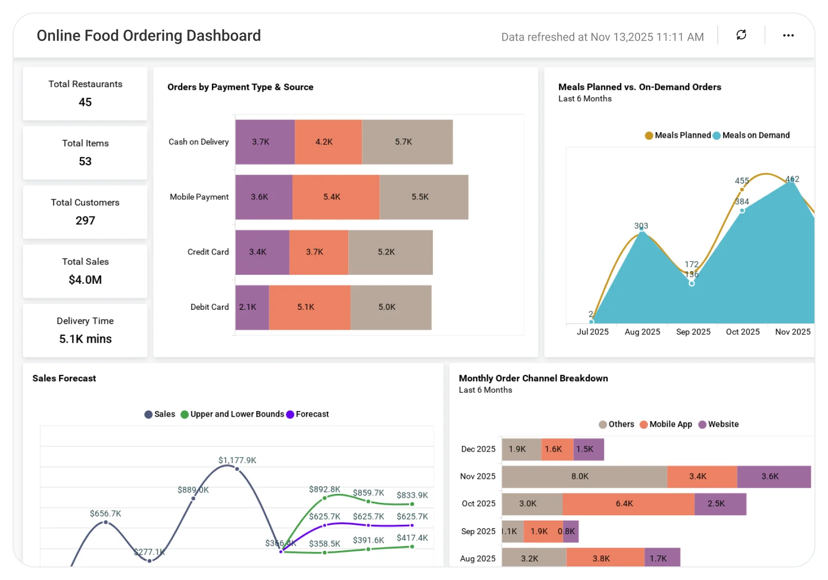Open the three-dots more options menu

(x=788, y=35)
